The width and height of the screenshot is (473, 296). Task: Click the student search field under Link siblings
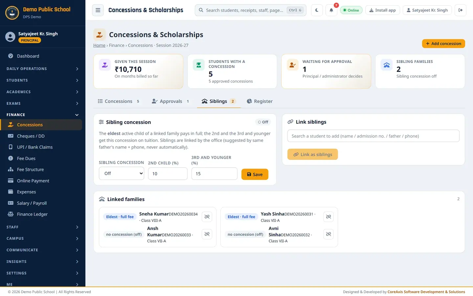(373, 136)
